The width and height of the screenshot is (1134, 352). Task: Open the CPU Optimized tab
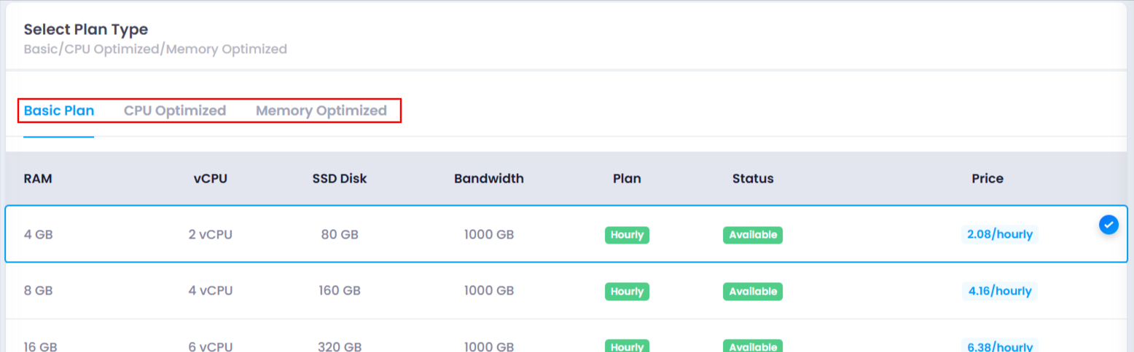(175, 111)
